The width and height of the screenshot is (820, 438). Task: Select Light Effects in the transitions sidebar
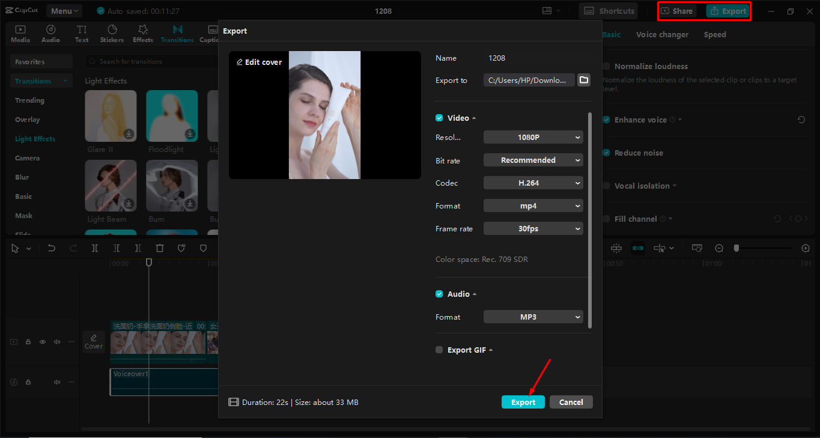(x=35, y=138)
